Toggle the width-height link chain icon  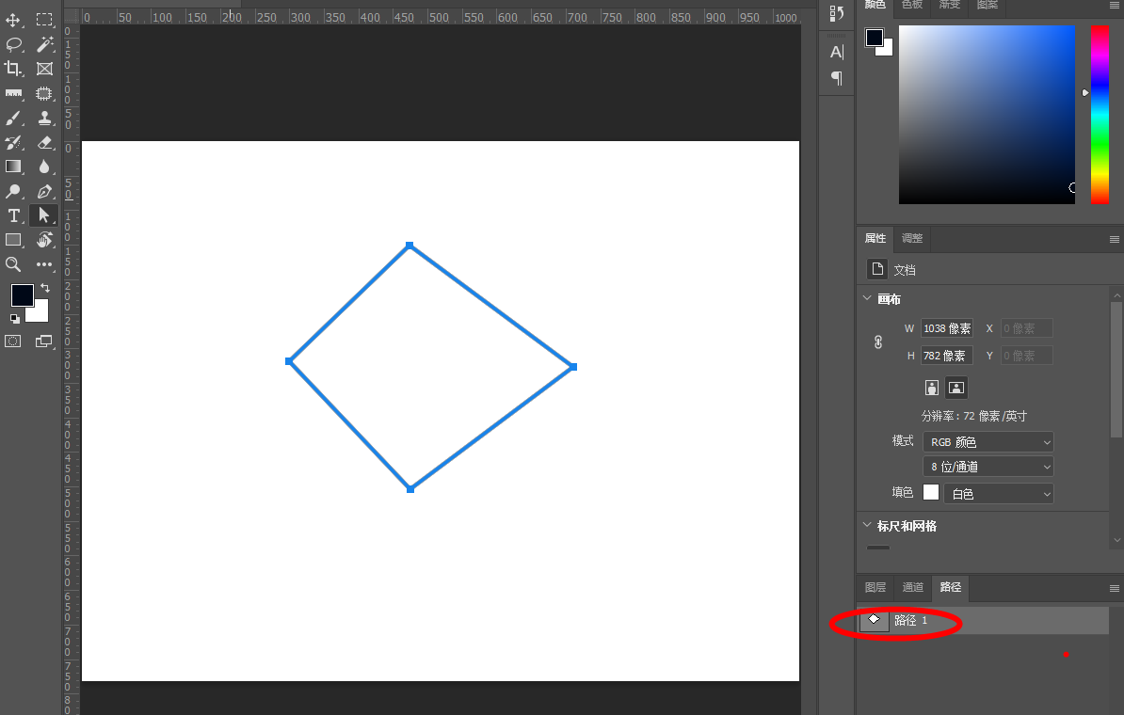pos(878,342)
